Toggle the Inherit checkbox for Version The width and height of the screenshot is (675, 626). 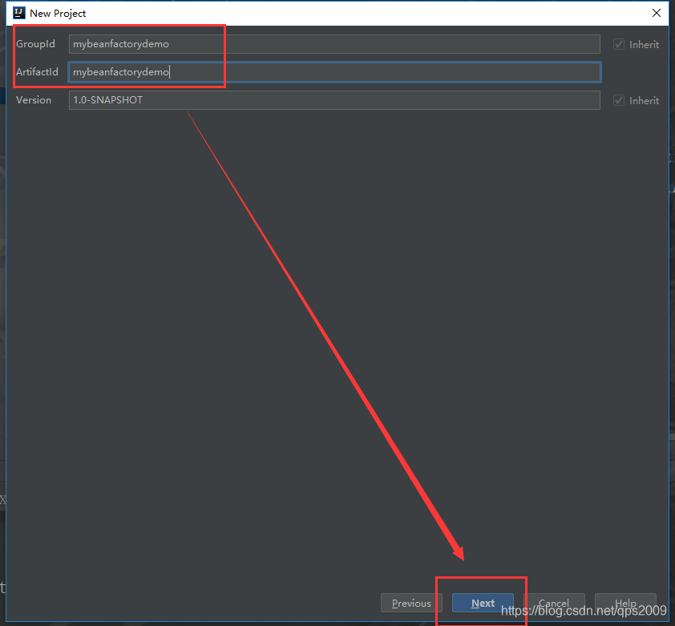(x=619, y=100)
